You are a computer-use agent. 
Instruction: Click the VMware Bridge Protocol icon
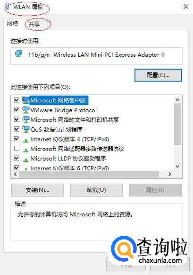coord(26,110)
